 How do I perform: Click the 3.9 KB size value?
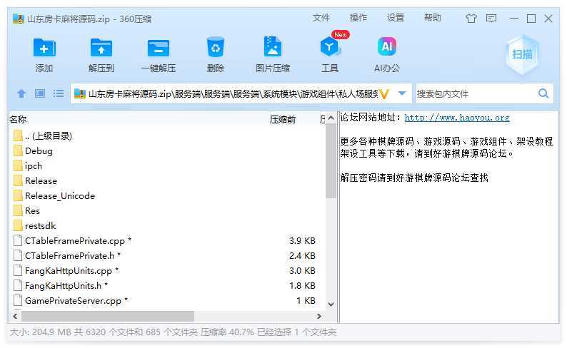[302, 240]
